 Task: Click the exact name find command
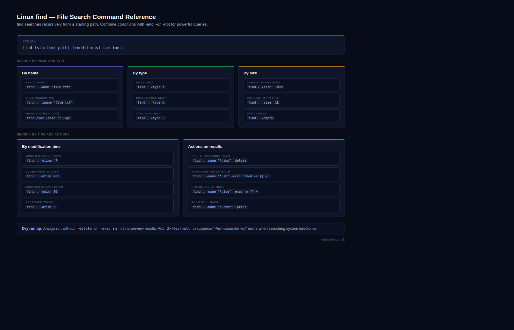click(49, 87)
